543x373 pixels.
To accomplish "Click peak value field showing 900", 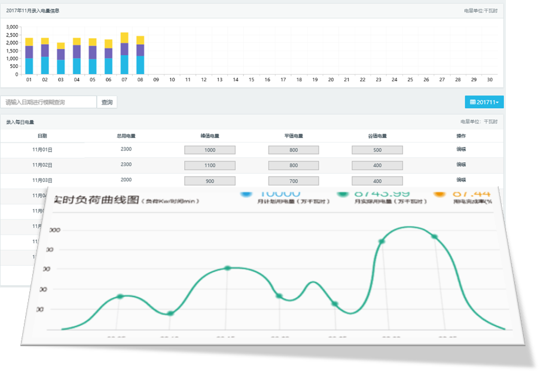I will 210,181.
